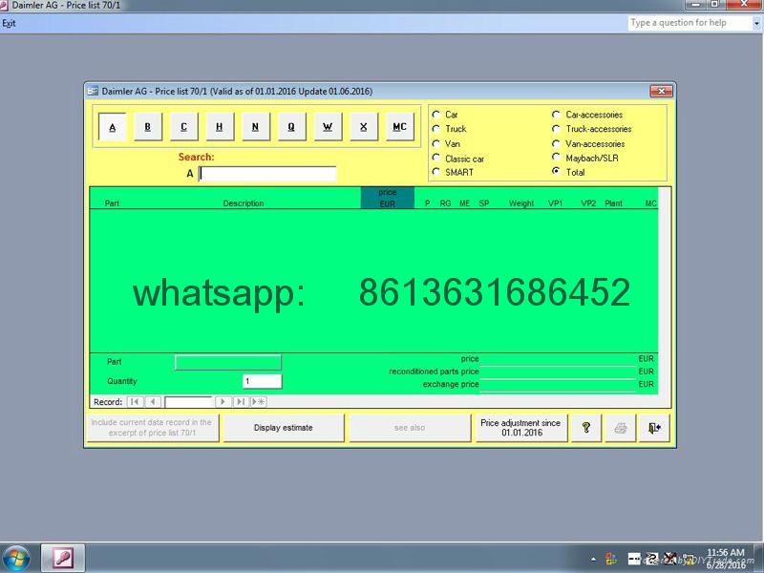The width and height of the screenshot is (764, 573).
Task: Advance to next record arrow
Action: click(x=223, y=402)
